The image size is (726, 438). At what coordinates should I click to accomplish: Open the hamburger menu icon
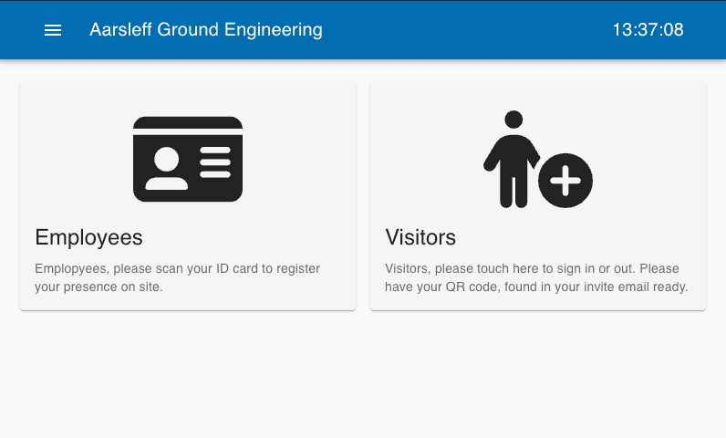(x=53, y=30)
